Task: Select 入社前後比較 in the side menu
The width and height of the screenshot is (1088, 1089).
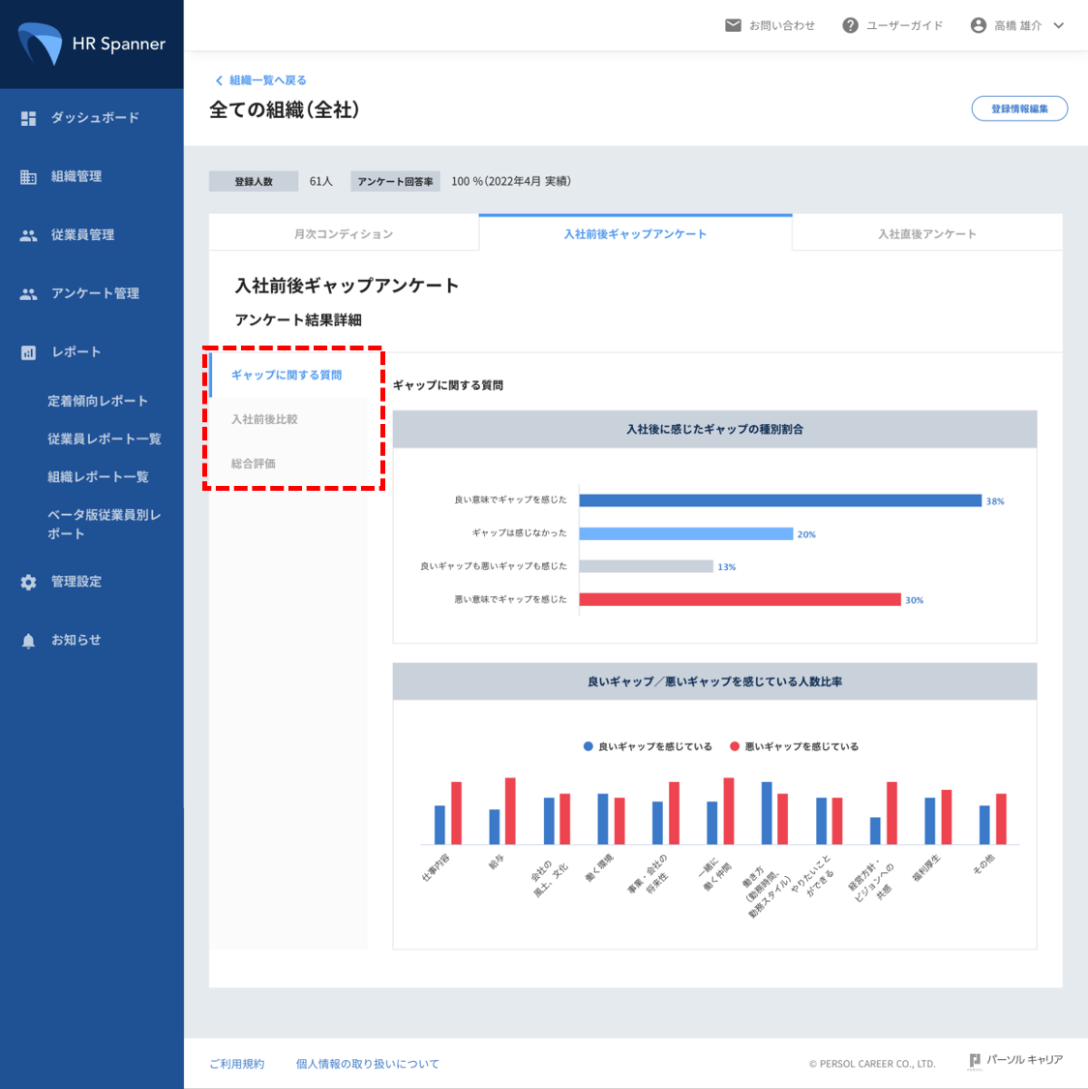Action: [264, 419]
